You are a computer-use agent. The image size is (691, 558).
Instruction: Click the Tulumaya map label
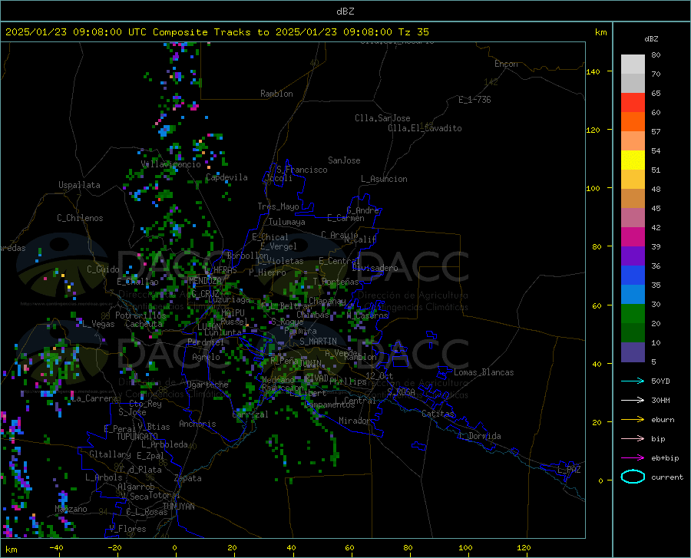coord(287,222)
